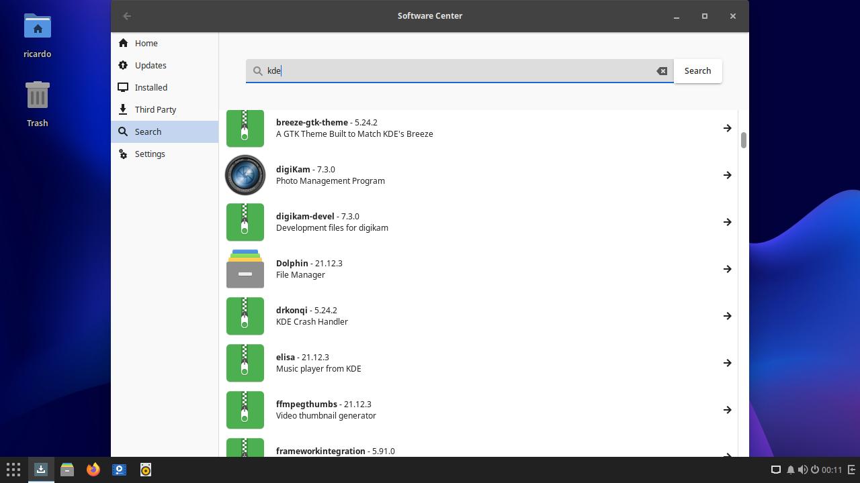Select 'Video thumbnail generator' text
The height and width of the screenshot is (483, 860).
(326, 416)
